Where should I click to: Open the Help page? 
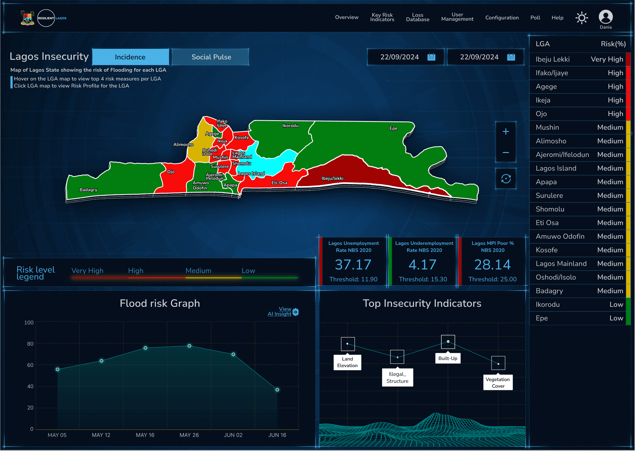coord(557,18)
